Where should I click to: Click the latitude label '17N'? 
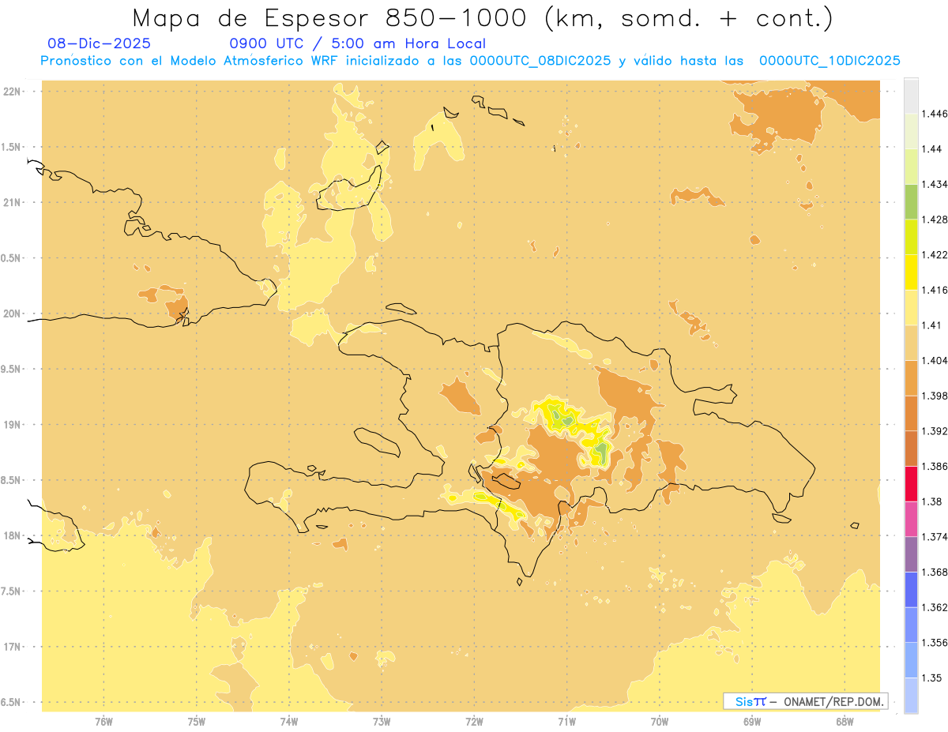(11, 647)
